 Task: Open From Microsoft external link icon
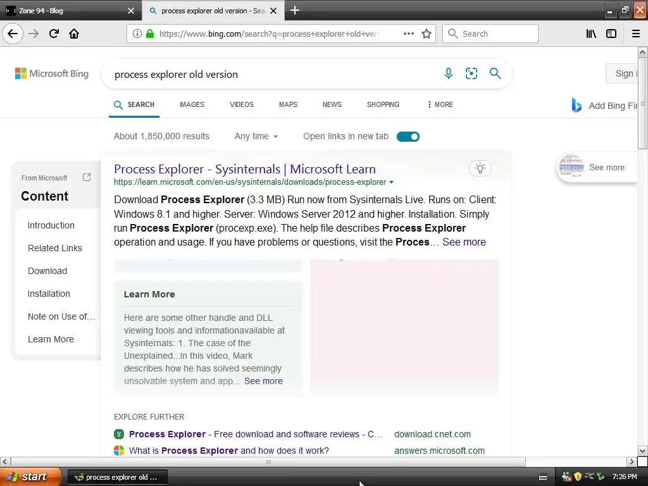[x=86, y=177]
